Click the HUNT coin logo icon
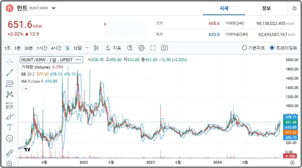 [9, 8]
